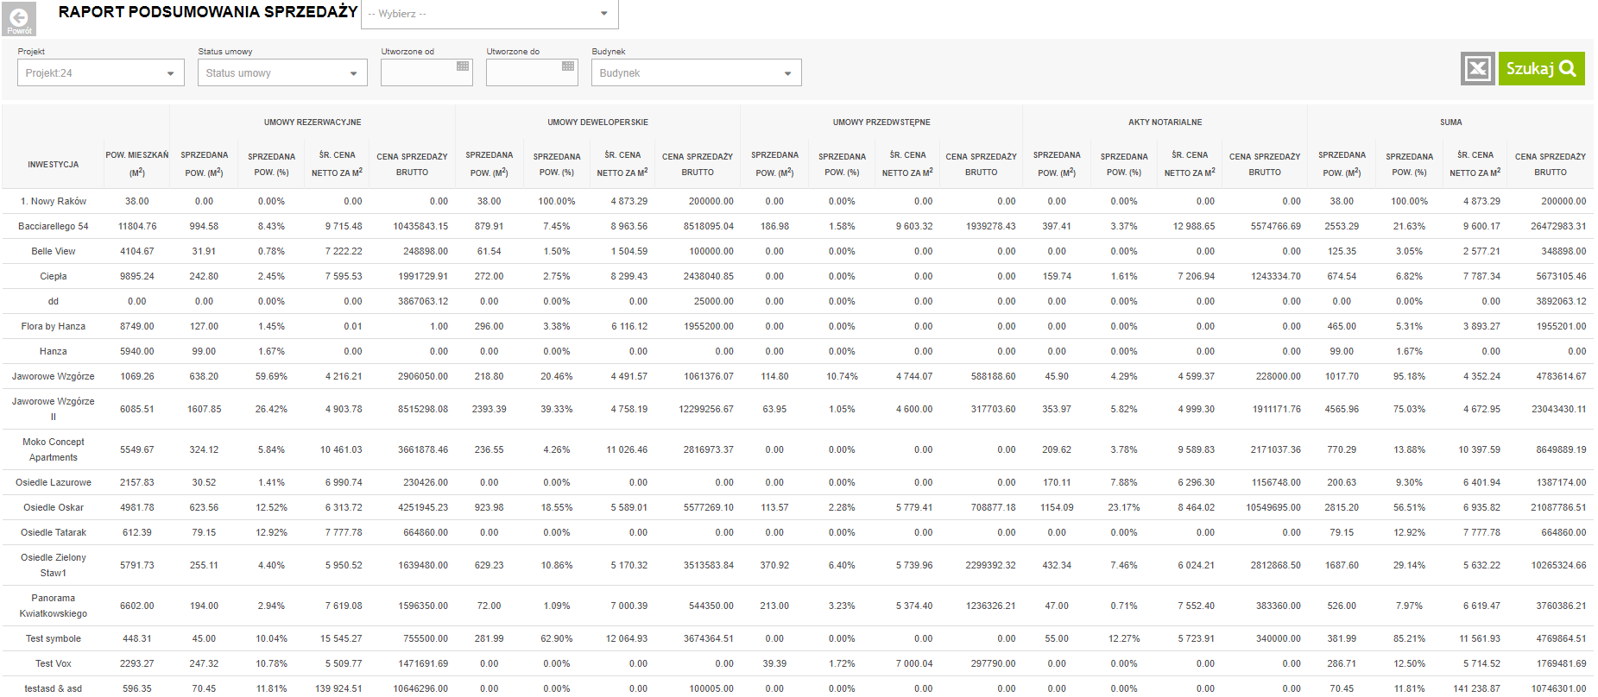
Task: Select the Hanza row name
Action: pos(54,351)
